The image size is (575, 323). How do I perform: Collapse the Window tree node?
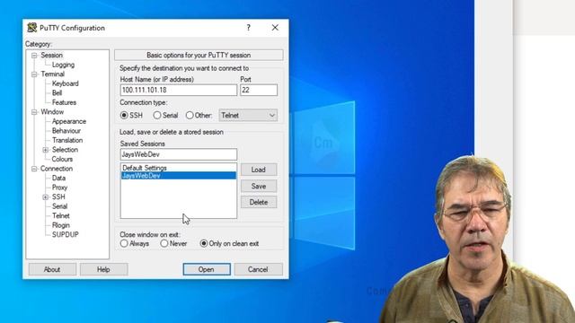(x=34, y=112)
